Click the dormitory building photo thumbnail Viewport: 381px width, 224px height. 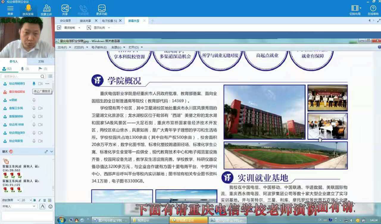coord(264,112)
